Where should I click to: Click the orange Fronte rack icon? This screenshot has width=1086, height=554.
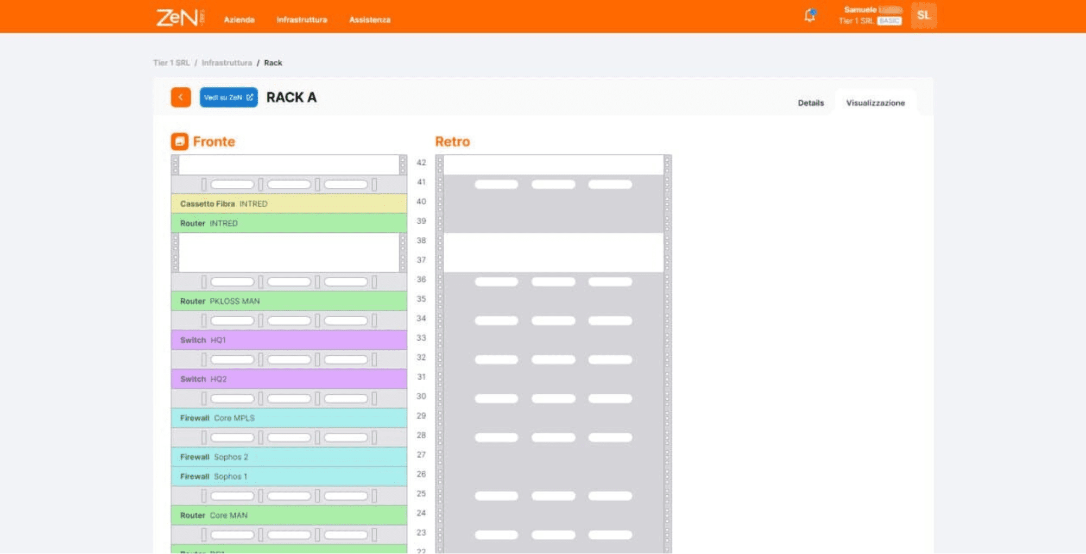(180, 142)
